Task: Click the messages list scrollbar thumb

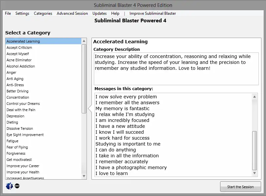Action: pos(255,150)
